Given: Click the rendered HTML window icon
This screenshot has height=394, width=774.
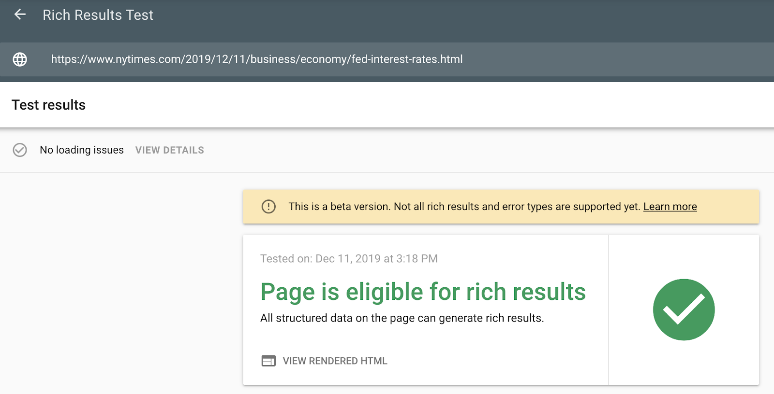Looking at the screenshot, I should click(x=268, y=361).
